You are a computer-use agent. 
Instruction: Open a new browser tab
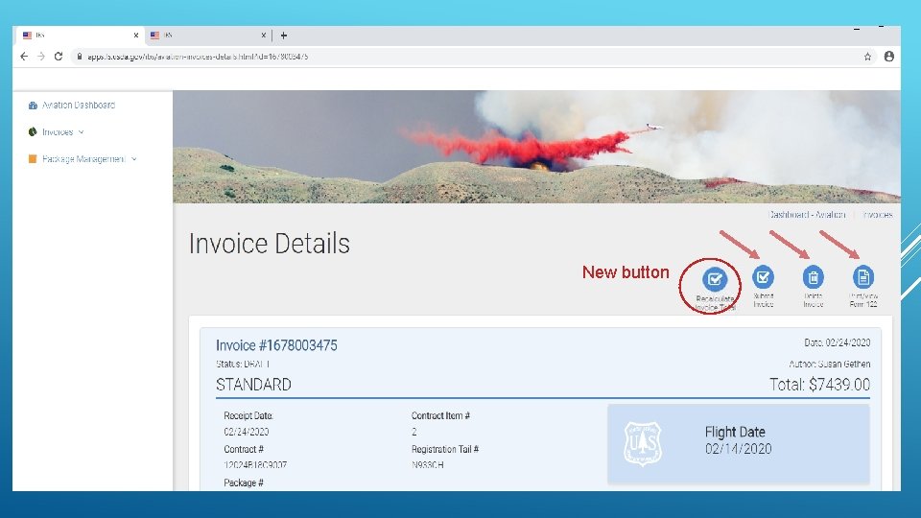[284, 35]
